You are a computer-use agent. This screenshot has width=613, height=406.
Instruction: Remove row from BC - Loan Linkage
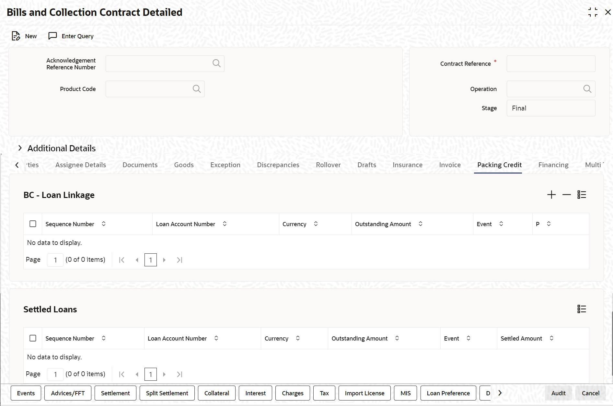coord(566,195)
